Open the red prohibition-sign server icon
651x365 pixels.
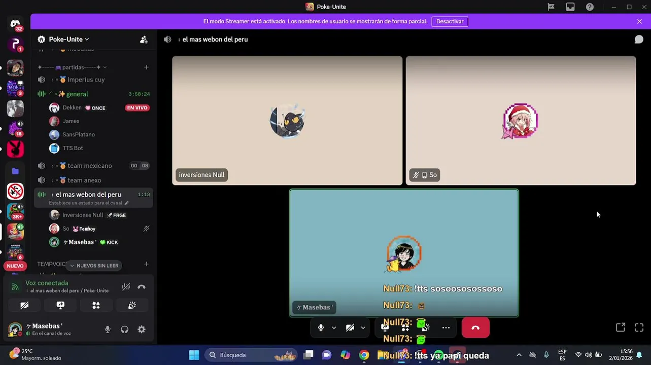pyautogui.click(x=15, y=191)
